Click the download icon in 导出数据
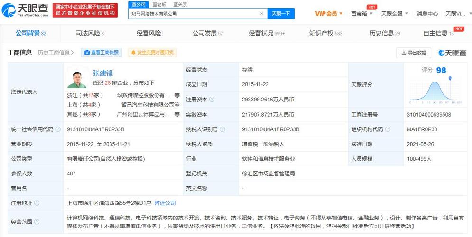Viewport: 472px width, 237px height. [404, 53]
